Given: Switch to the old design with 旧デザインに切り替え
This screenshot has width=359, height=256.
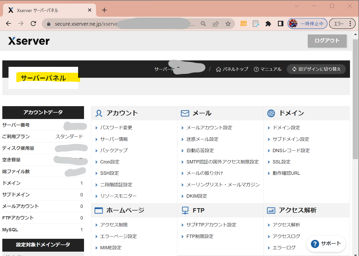Looking at the screenshot, I should 316,69.
